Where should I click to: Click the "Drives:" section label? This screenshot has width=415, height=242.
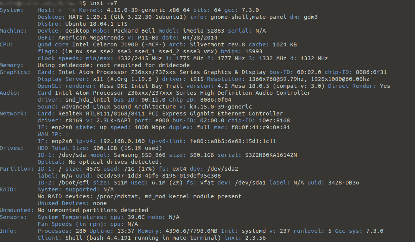tap(12, 148)
